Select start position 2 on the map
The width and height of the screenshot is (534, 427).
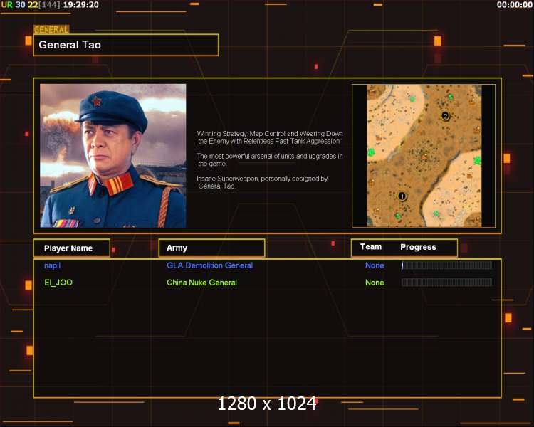click(445, 116)
